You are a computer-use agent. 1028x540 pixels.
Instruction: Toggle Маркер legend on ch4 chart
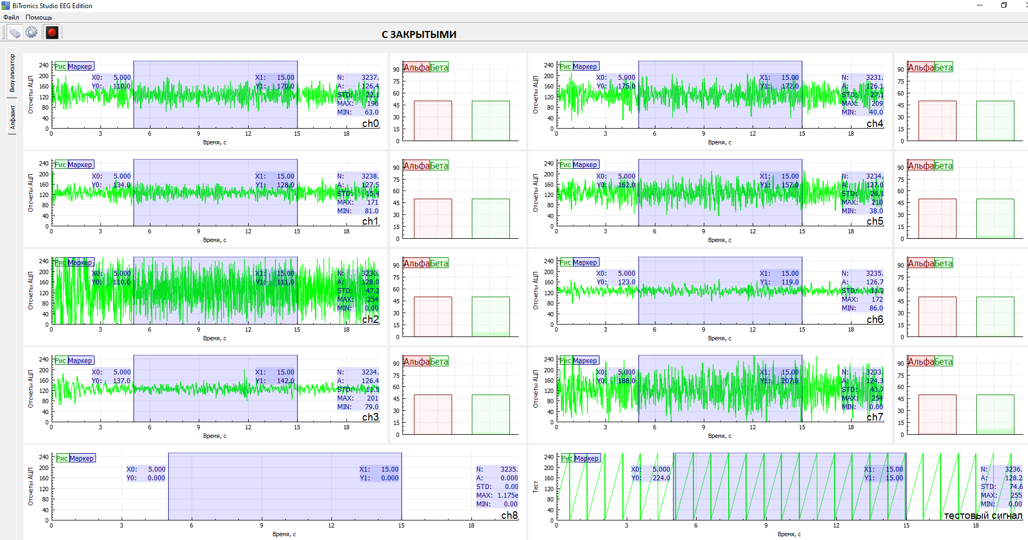[x=585, y=67]
